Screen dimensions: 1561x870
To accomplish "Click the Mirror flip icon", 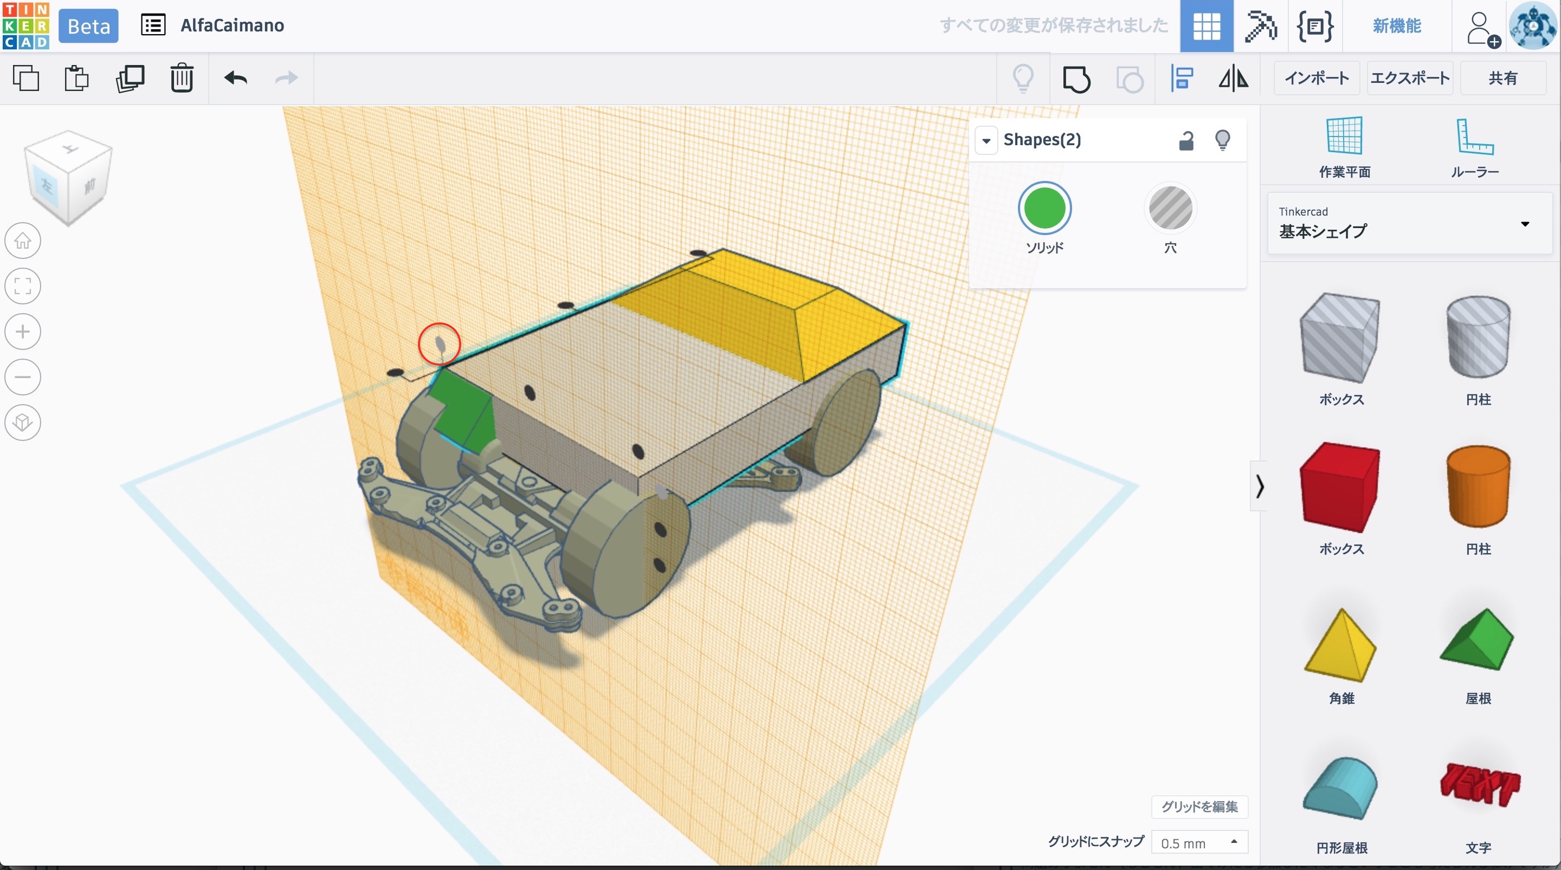I will click(x=1233, y=78).
